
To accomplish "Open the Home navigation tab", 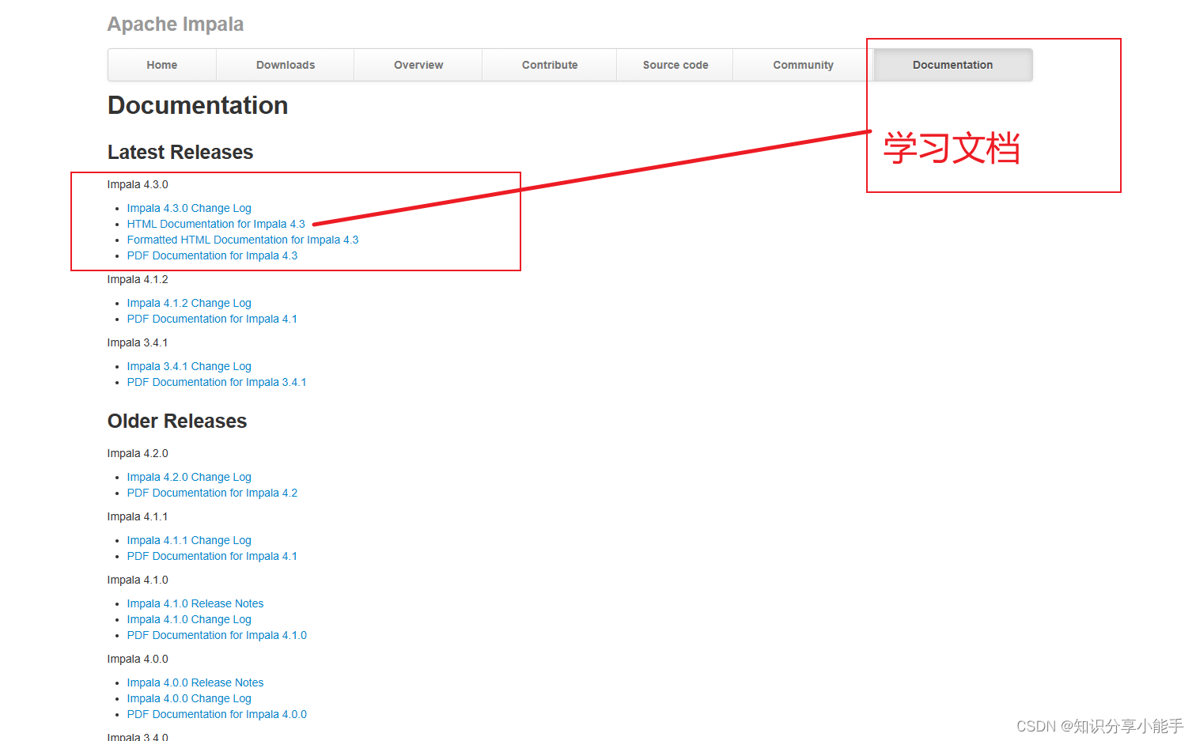I will pos(162,65).
